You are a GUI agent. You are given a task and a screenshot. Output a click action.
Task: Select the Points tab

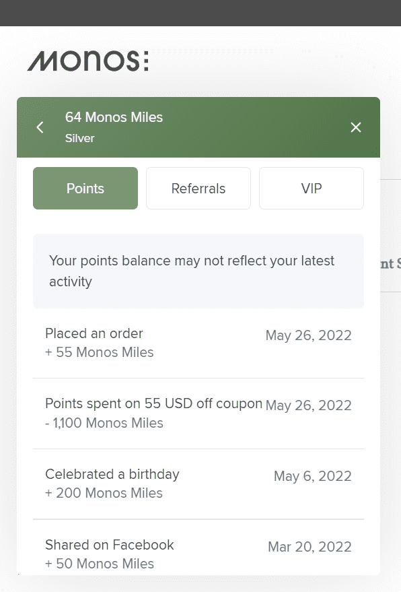(x=85, y=188)
